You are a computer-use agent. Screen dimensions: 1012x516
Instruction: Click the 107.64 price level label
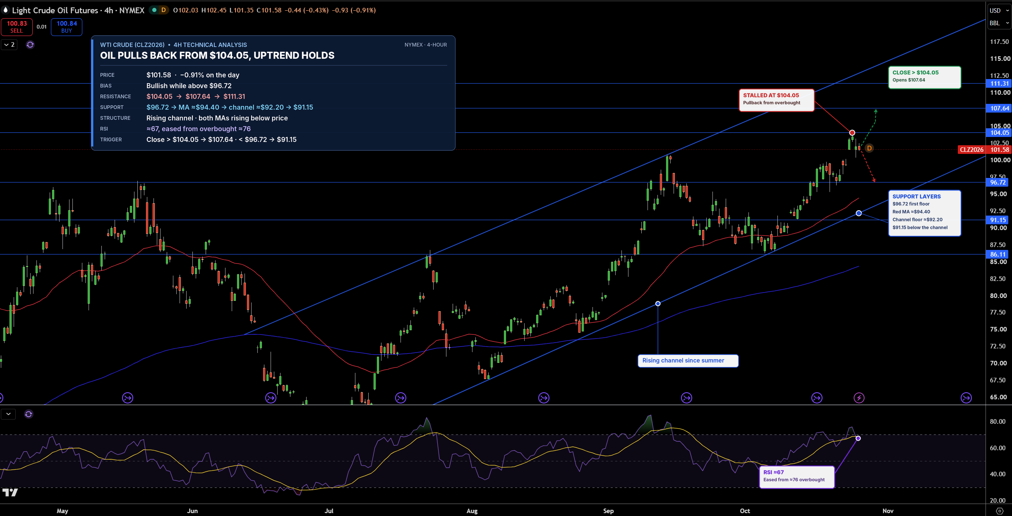coord(999,108)
